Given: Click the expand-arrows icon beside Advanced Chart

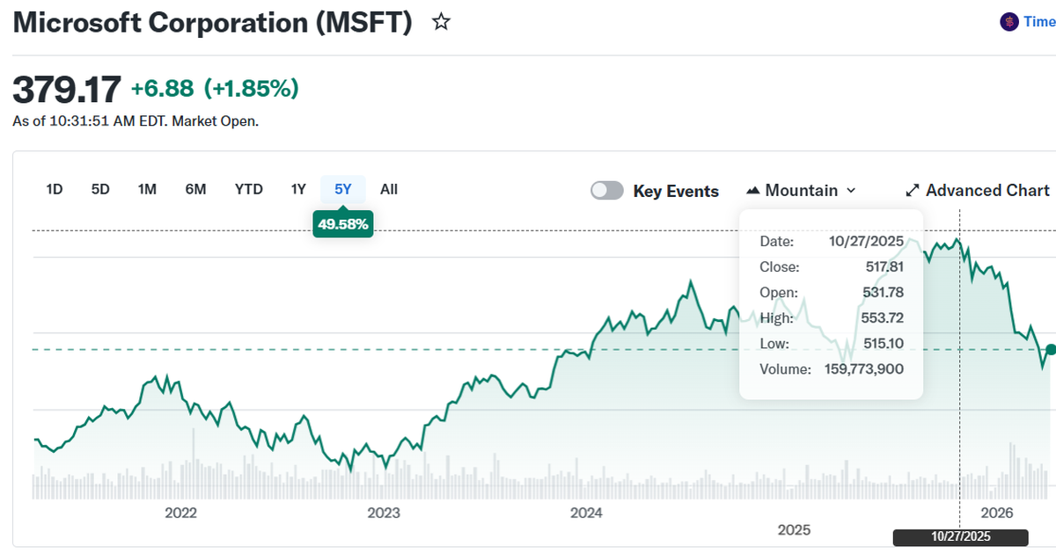Looking at the screenshot, I should tap(913, 191).
